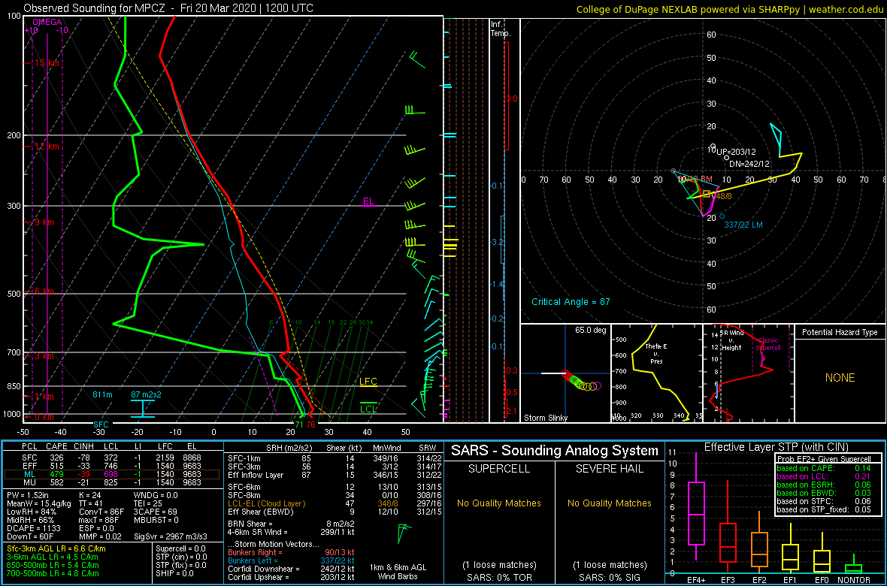Select the magenta EL level marker
The width and height of the screenshot is (887, 586).
click(x=369, y=201)
